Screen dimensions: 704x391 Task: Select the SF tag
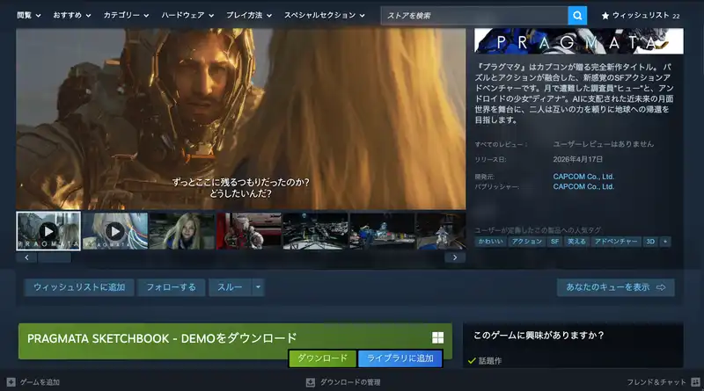[555, 242]
